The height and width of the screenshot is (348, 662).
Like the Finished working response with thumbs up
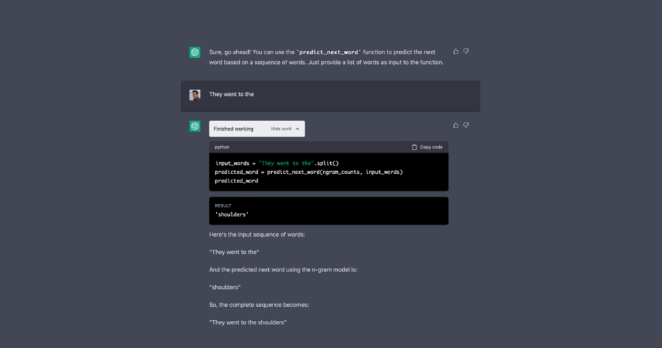click(456, 125)
